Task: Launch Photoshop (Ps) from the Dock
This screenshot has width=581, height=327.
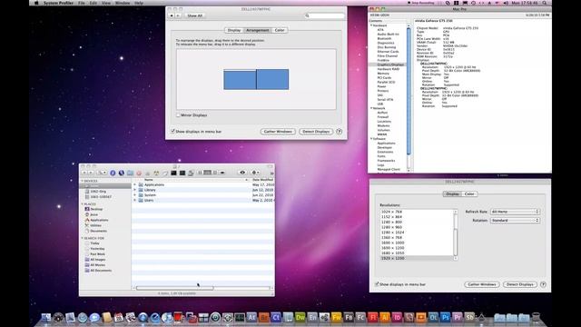Action: tap(445, 318)
